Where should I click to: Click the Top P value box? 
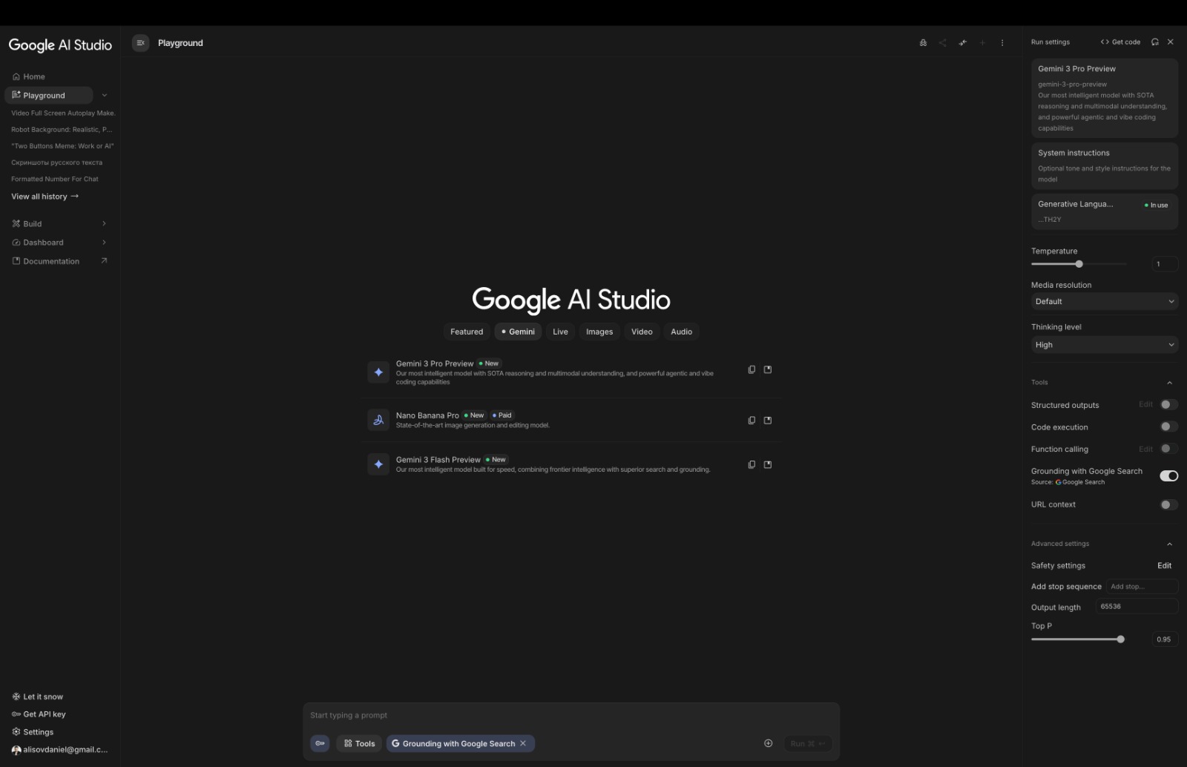(1165, 639)
